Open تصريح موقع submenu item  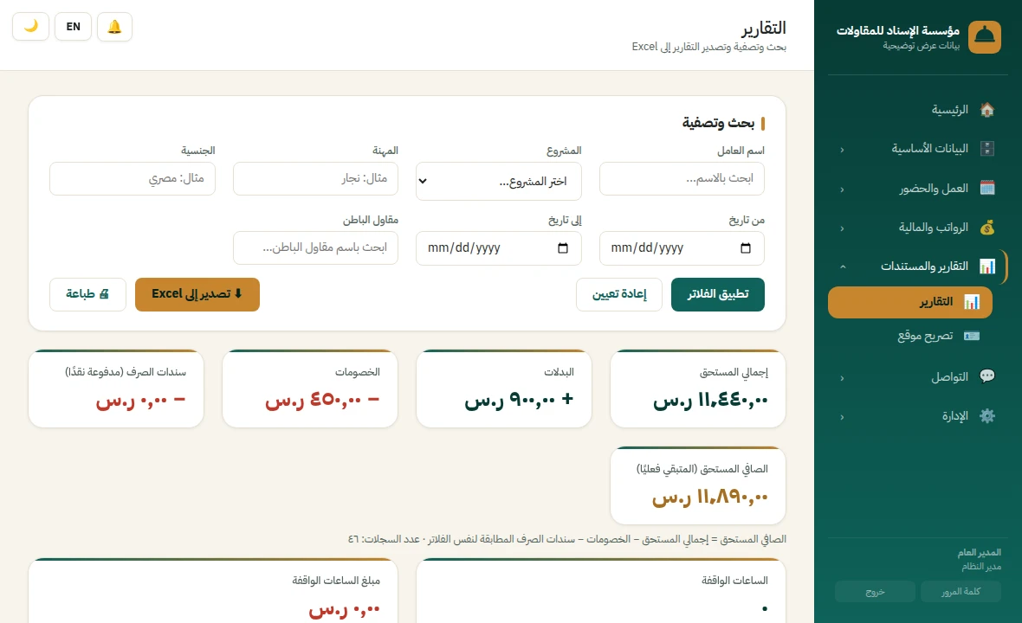910,336
